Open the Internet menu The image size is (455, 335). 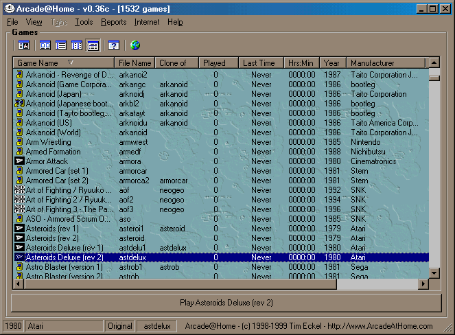tap(147, 22)
